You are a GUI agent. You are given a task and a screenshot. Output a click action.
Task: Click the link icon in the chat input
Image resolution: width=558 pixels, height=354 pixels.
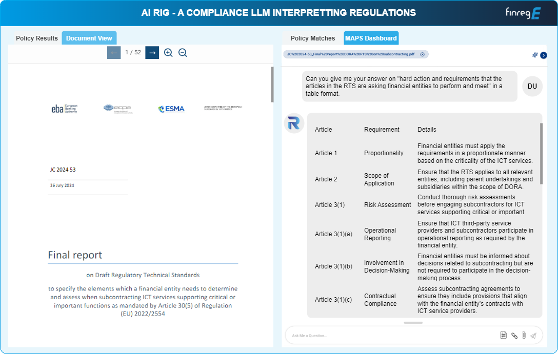[x=514, y=335]
